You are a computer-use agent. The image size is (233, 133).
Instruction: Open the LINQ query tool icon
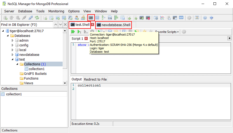pos(110,18)
